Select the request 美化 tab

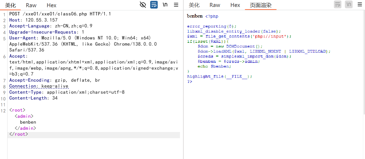click(x=10, y=5)
